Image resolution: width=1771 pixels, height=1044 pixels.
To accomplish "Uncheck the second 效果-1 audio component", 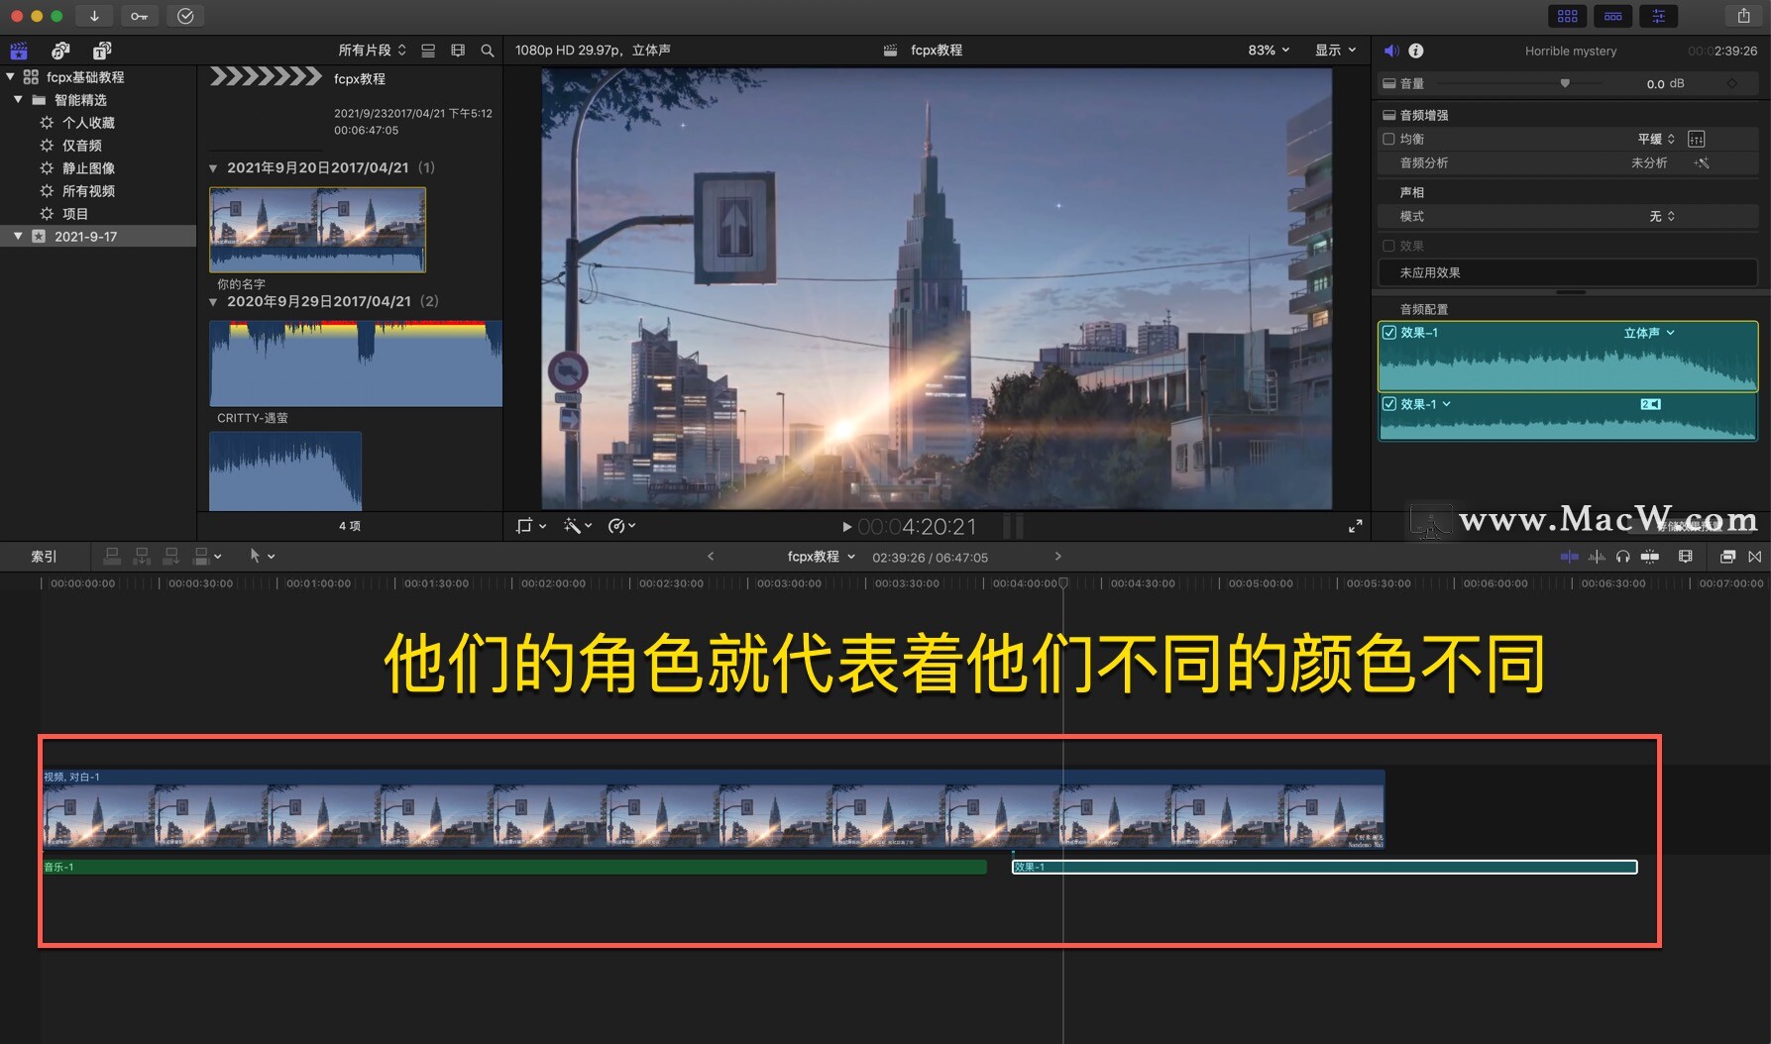I will coord(1389,404).
